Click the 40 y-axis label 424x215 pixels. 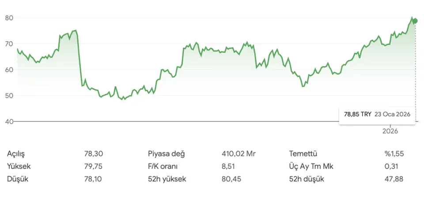[9, 122]
